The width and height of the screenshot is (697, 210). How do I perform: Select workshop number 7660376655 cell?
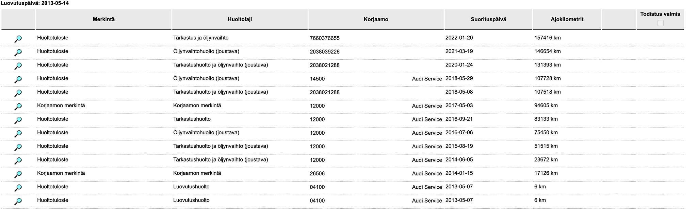tap(324, 38)
